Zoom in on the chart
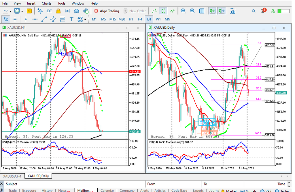 coord(183,11)
